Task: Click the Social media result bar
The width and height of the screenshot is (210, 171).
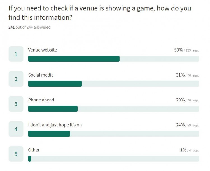Action: [x=113, y=84]
